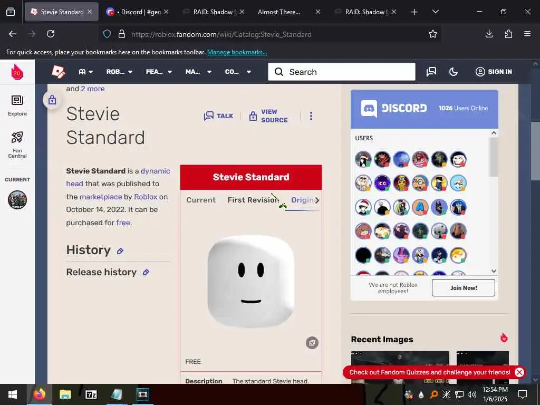Select the First Revision infobox tab
Screen dimensions: 540x405
[253, 200]
